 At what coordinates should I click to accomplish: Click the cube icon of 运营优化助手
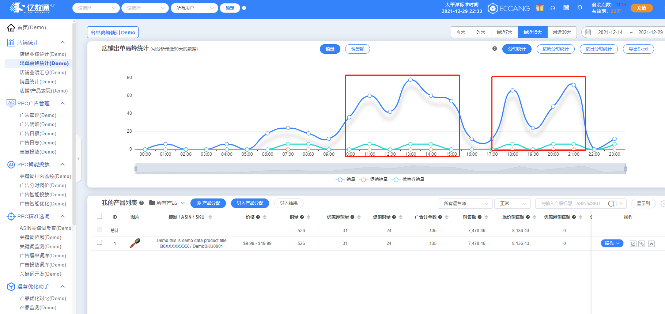point(11,287)
